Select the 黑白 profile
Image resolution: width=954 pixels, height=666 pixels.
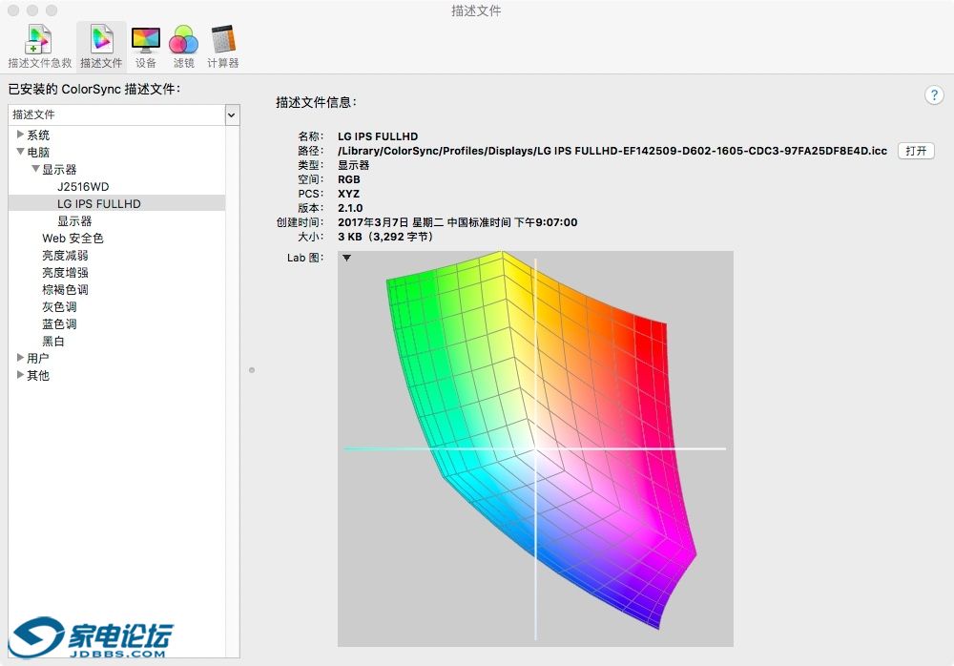(x=53, y=342)
